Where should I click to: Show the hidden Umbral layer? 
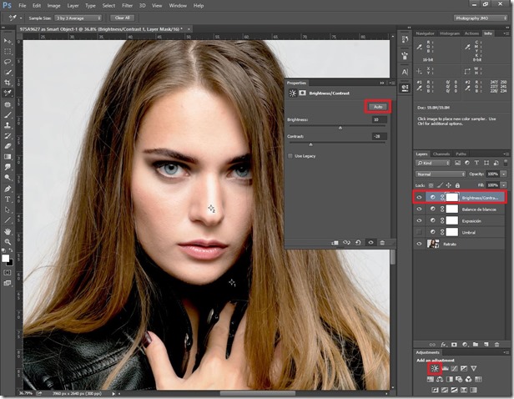pos(419,232)
